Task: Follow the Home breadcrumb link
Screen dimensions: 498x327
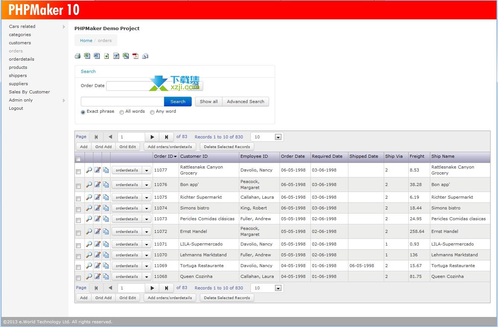Action: coord(86,41)
